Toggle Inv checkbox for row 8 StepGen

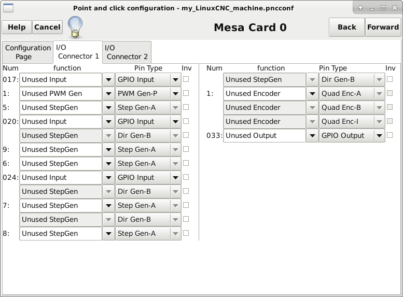(x=186, y=233)
